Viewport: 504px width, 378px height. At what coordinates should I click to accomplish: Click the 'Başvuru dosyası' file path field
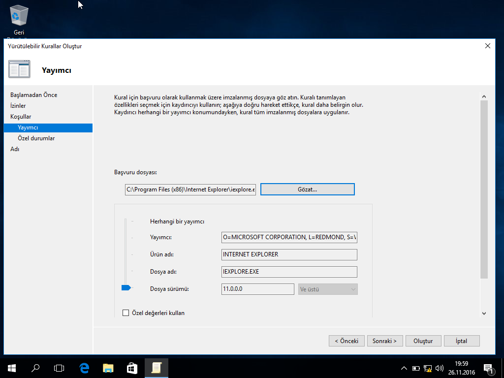click(x=190, y=189)
